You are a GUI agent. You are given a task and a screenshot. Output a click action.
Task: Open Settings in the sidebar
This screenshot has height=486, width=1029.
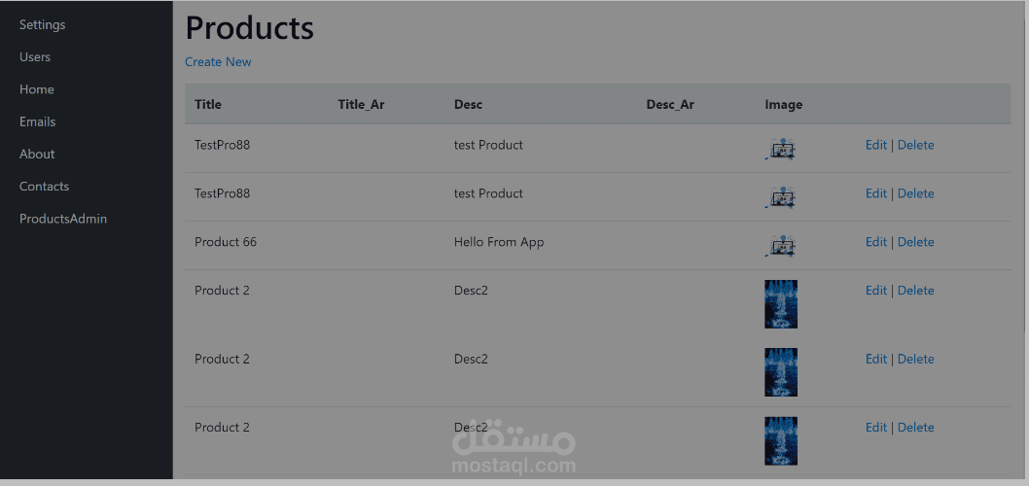point(42,24)
